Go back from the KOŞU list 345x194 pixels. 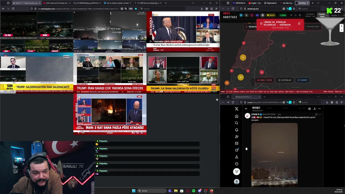[x=246, y=109]
